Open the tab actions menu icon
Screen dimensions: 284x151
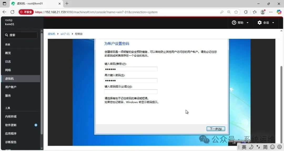(4, 3)
